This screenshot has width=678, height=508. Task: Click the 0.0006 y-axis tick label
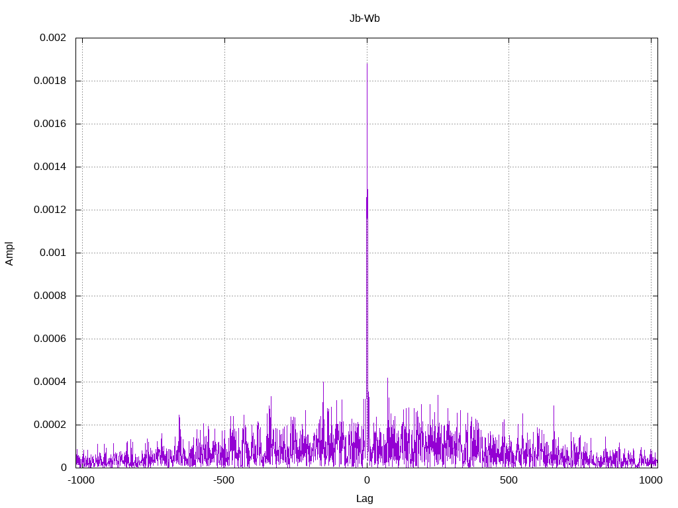click(50, 339)
